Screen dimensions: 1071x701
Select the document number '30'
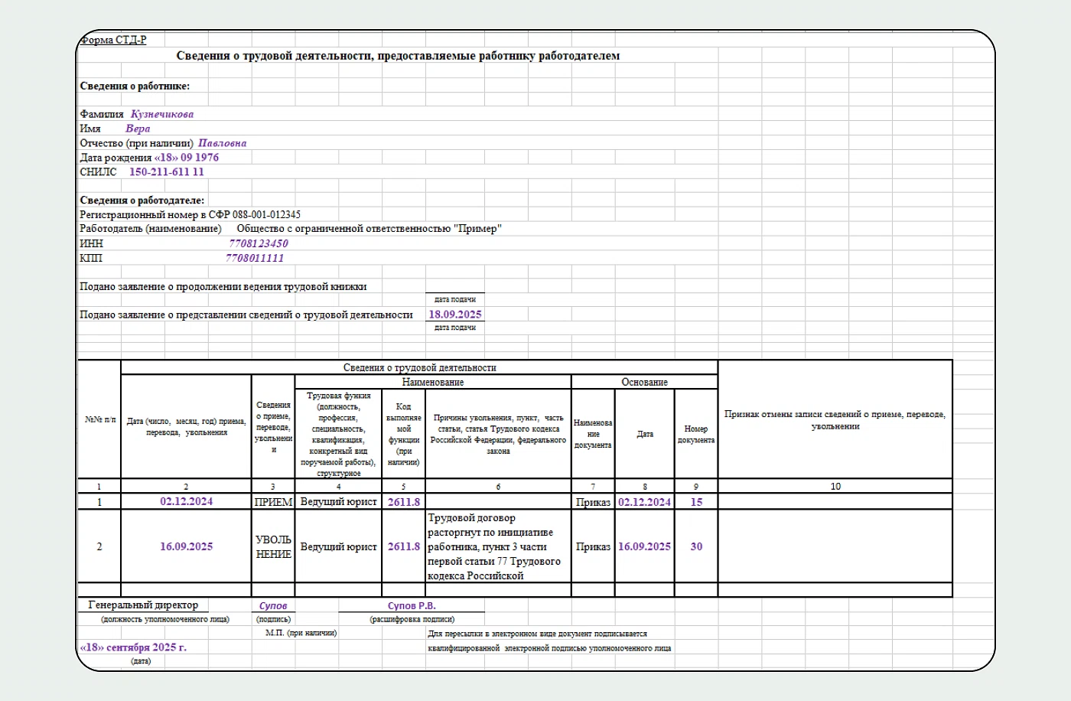[696, 546]
